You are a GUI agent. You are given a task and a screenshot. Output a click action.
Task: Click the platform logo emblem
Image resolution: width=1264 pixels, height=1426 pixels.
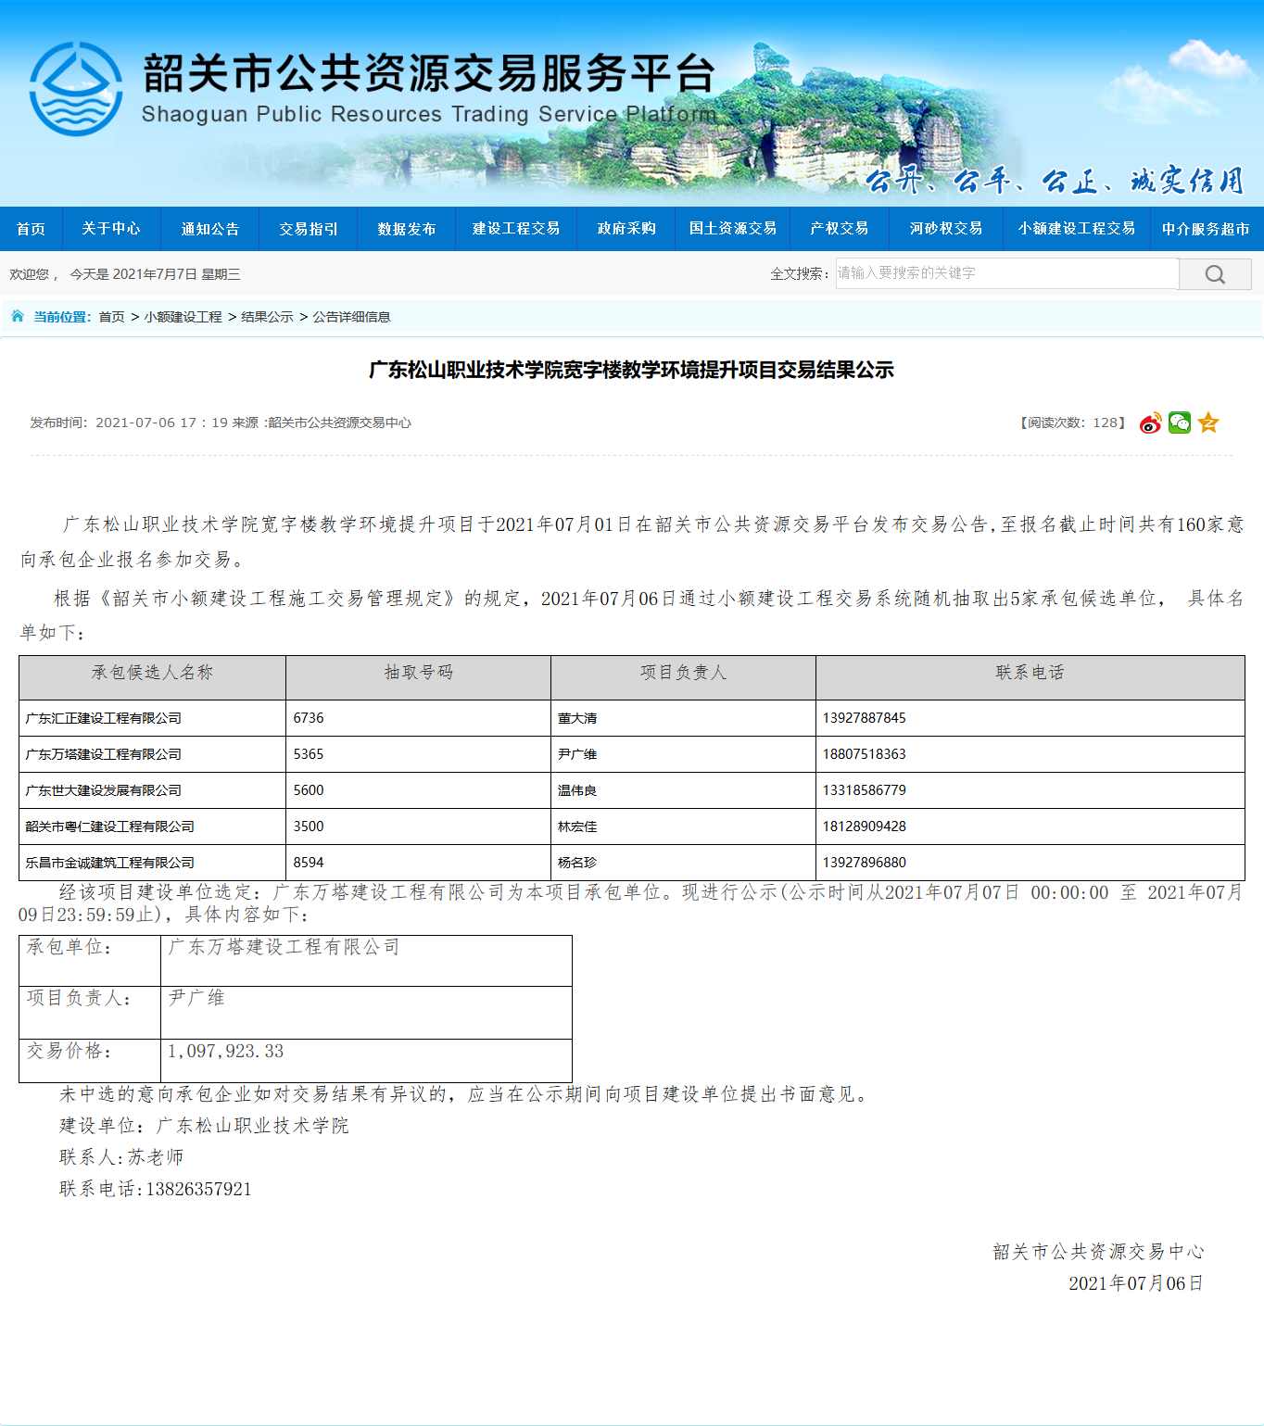(x=76, y=89)
